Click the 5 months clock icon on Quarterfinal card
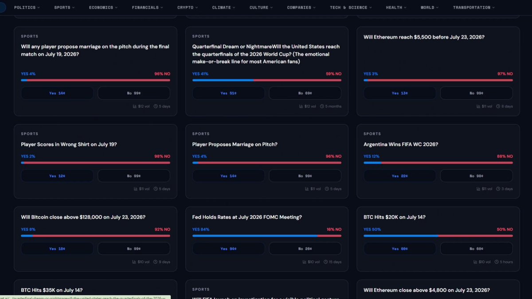This screenshot has width=532, height=299. [321, 106]
